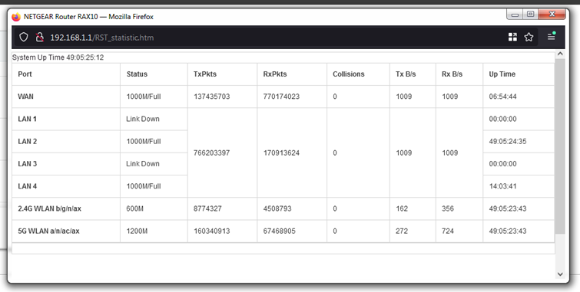Viewport: 580px width, 292px height.
Task: Click 2.4G RxPkts value 4508793
Action: click(x=277, y=208)
